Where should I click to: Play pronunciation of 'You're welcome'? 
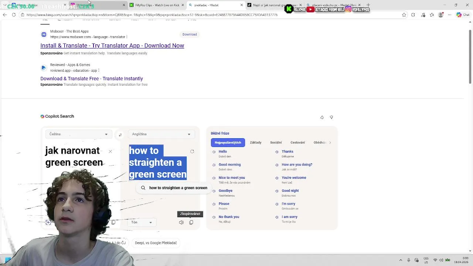(x=277, y=178)
